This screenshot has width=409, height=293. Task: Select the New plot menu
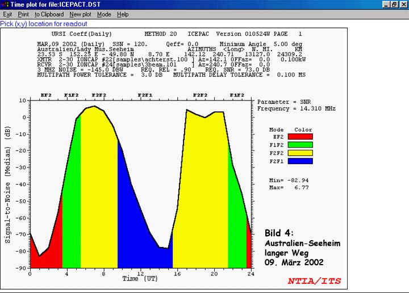(80, 14)
